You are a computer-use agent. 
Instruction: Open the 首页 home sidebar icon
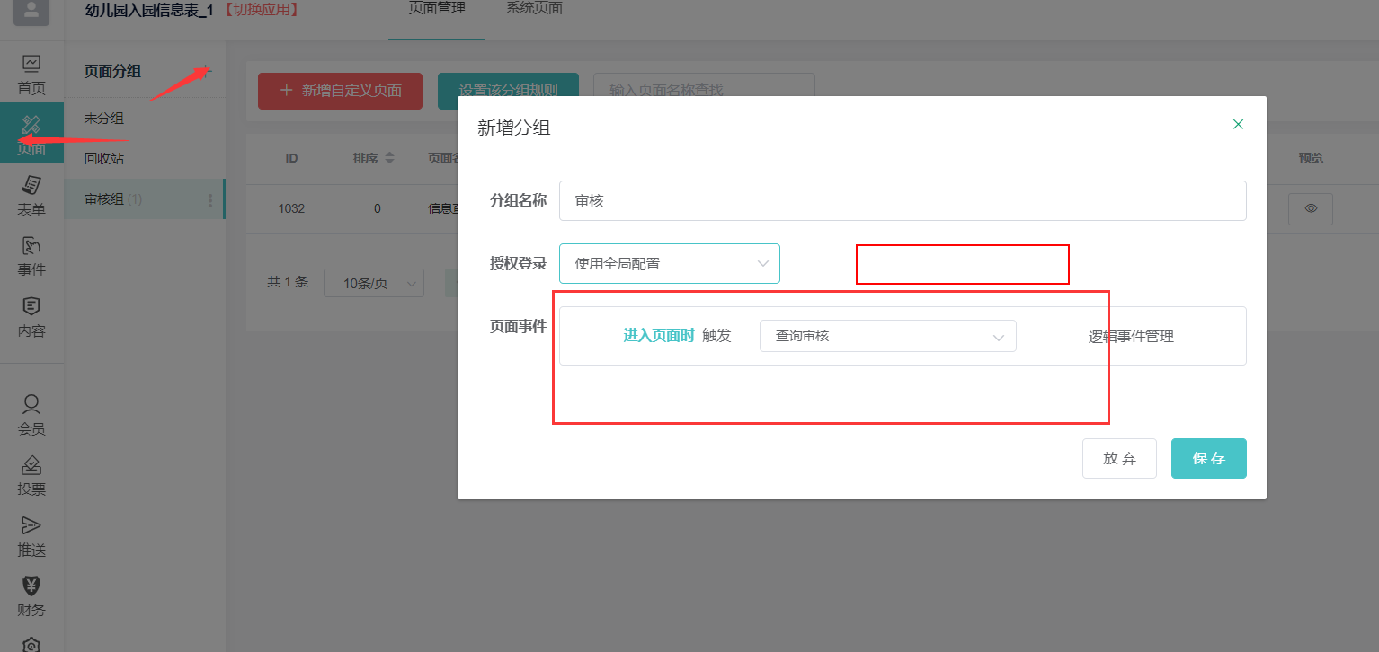(x=31, y=75)
